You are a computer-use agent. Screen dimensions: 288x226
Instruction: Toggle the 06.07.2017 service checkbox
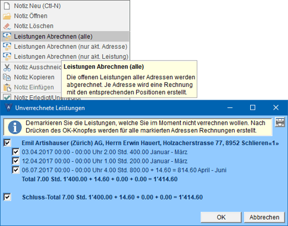pos(16,170)
